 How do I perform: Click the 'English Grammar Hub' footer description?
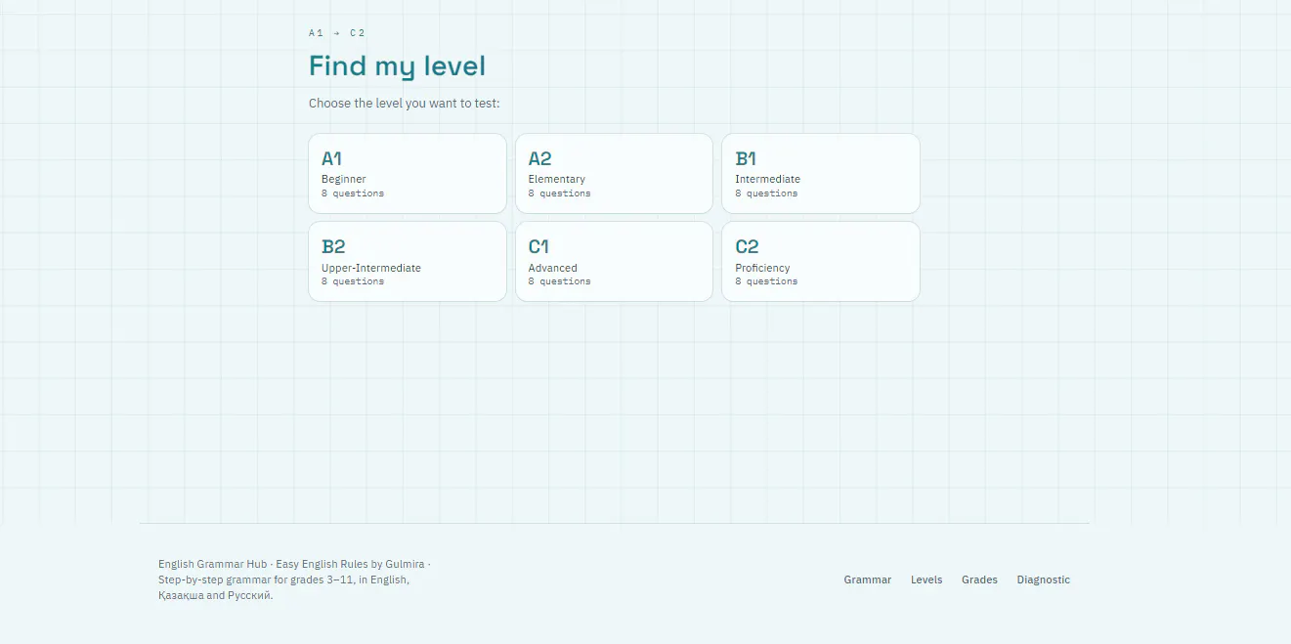pyautogui.click(x=294, y=580)
